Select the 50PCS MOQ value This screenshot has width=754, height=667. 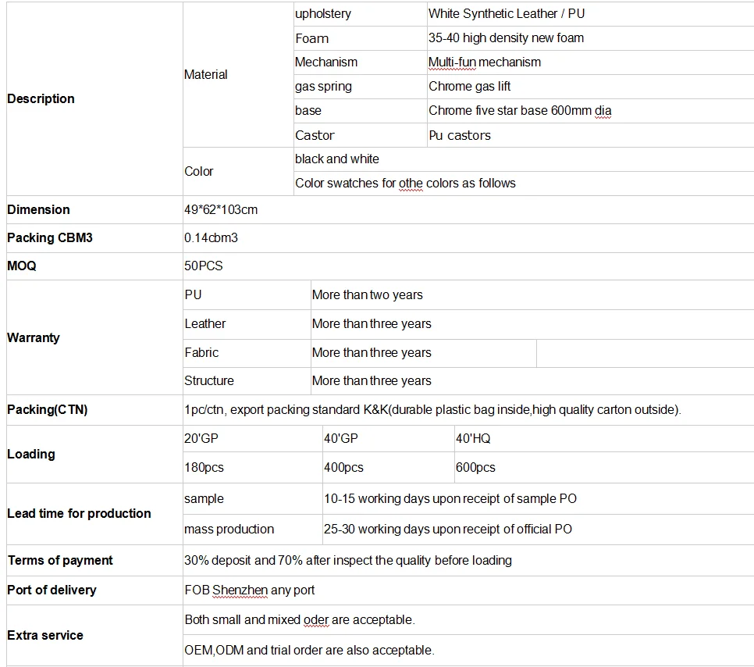click(x=204, y=266)
